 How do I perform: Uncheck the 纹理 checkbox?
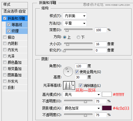[9, 31]
